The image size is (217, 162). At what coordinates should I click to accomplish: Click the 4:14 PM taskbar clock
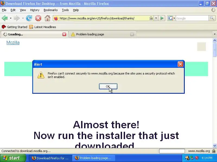(x=207, y=158)
